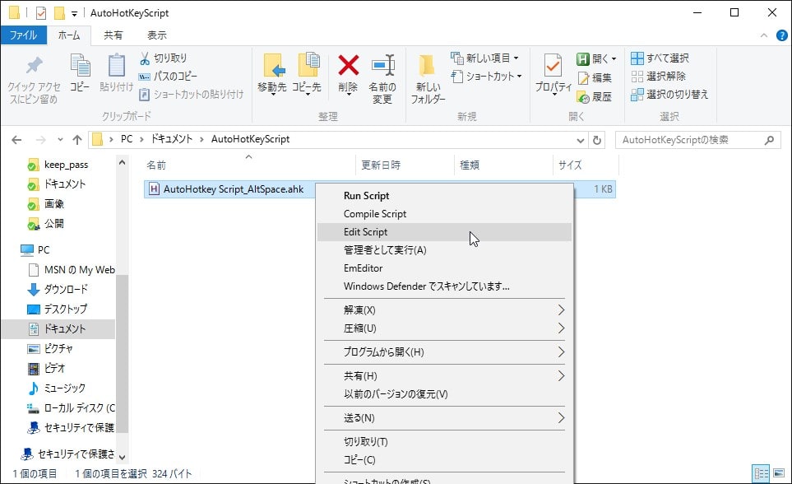
Task: Click the Edit (編集) ribbon button
Action: coord(595,78)
